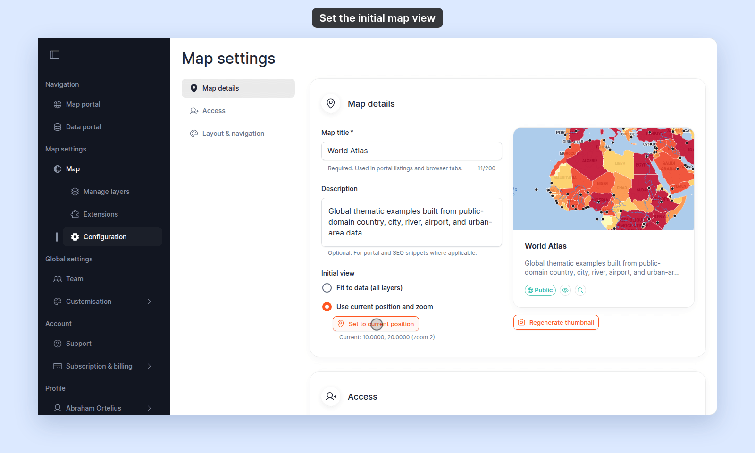The height and width of the screenshot is (453, 755).
Task: Click the profile user icon
Action: tap(58, 408)
